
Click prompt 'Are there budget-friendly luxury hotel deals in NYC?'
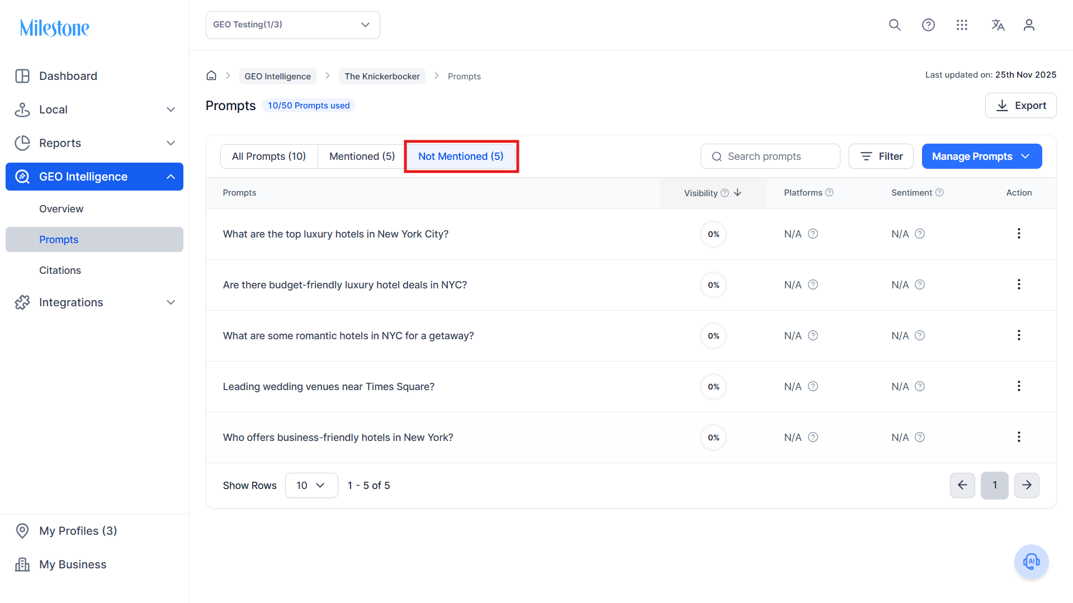point(345,285)
